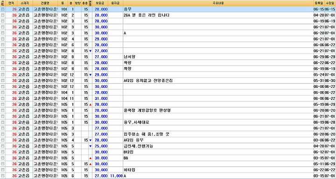Click the registration date 03-06
The height and width of the screenshot is (179, 336).
[319, 140]
